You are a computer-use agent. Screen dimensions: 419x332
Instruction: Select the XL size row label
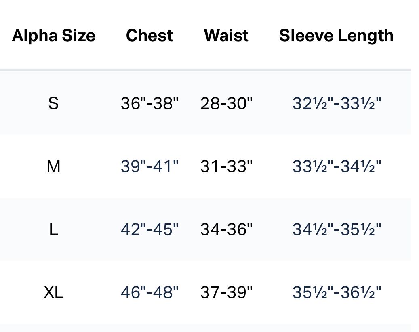[53, 292]
